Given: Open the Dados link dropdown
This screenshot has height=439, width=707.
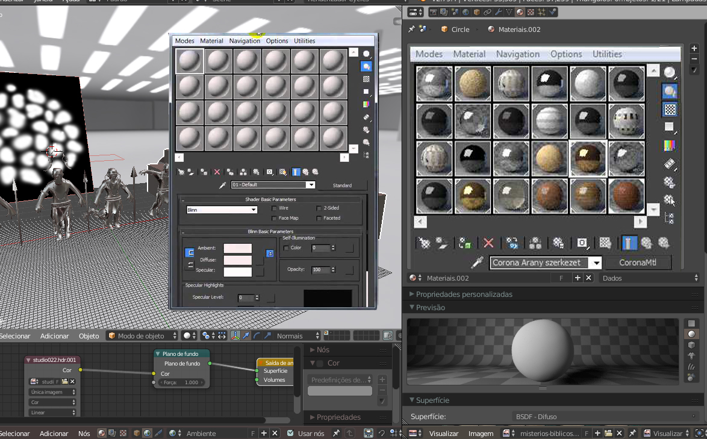Looking at the screenshot, I should point(650,278).
